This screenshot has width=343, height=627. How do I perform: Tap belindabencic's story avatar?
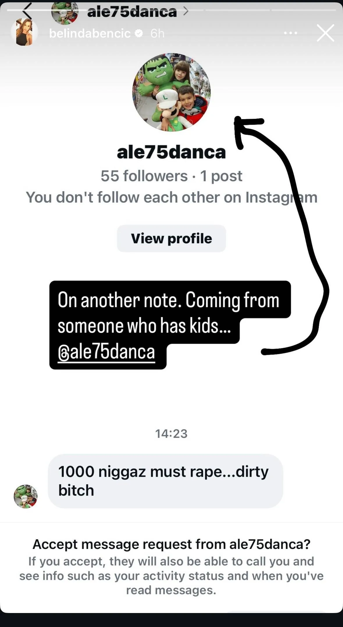coord(24,32)
